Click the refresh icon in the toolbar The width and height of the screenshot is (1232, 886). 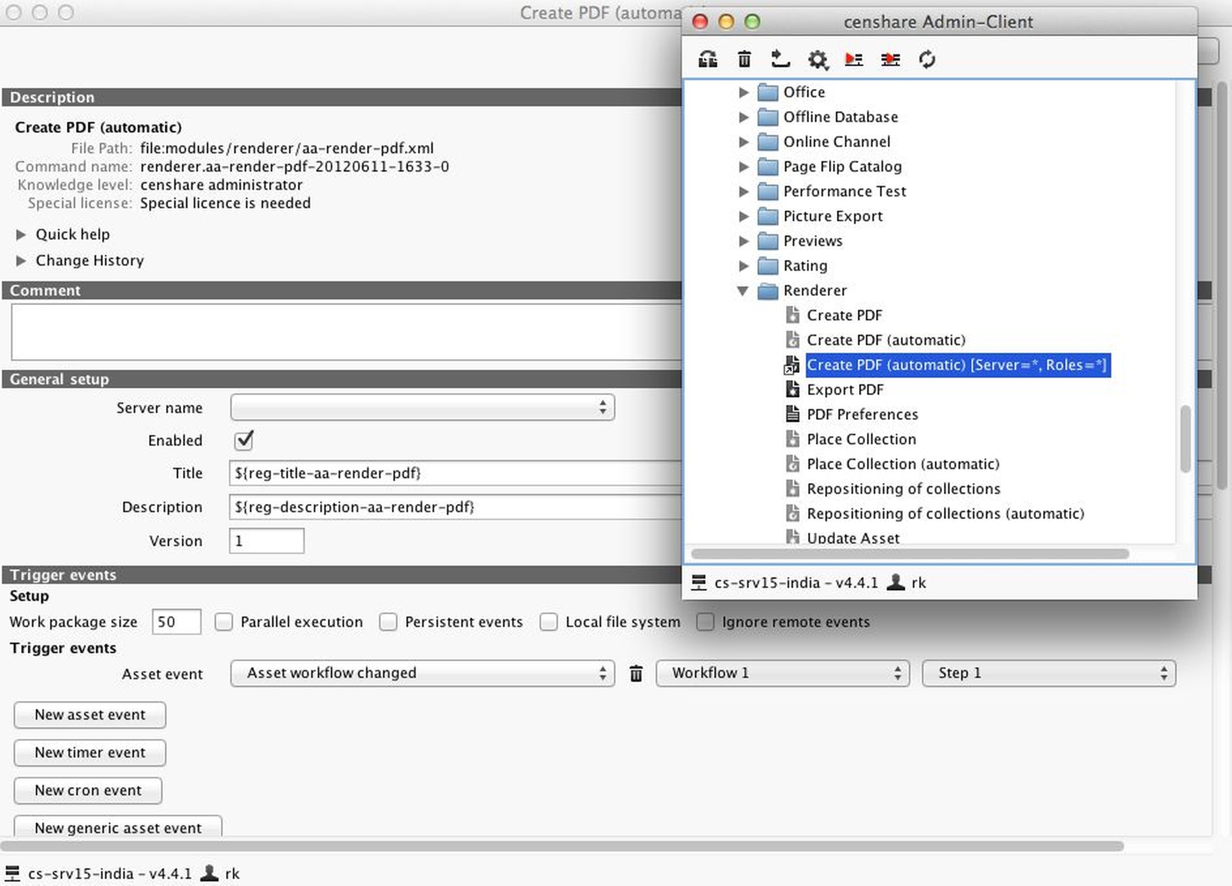coord(926,60)
